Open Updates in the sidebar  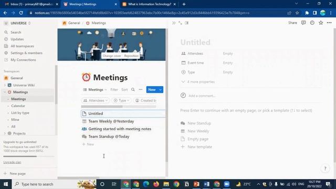tap(17, 39)
